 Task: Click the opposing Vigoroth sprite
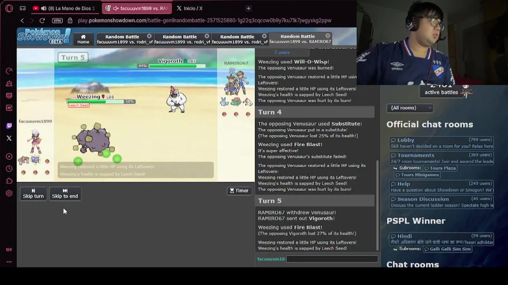coord(176,99)
